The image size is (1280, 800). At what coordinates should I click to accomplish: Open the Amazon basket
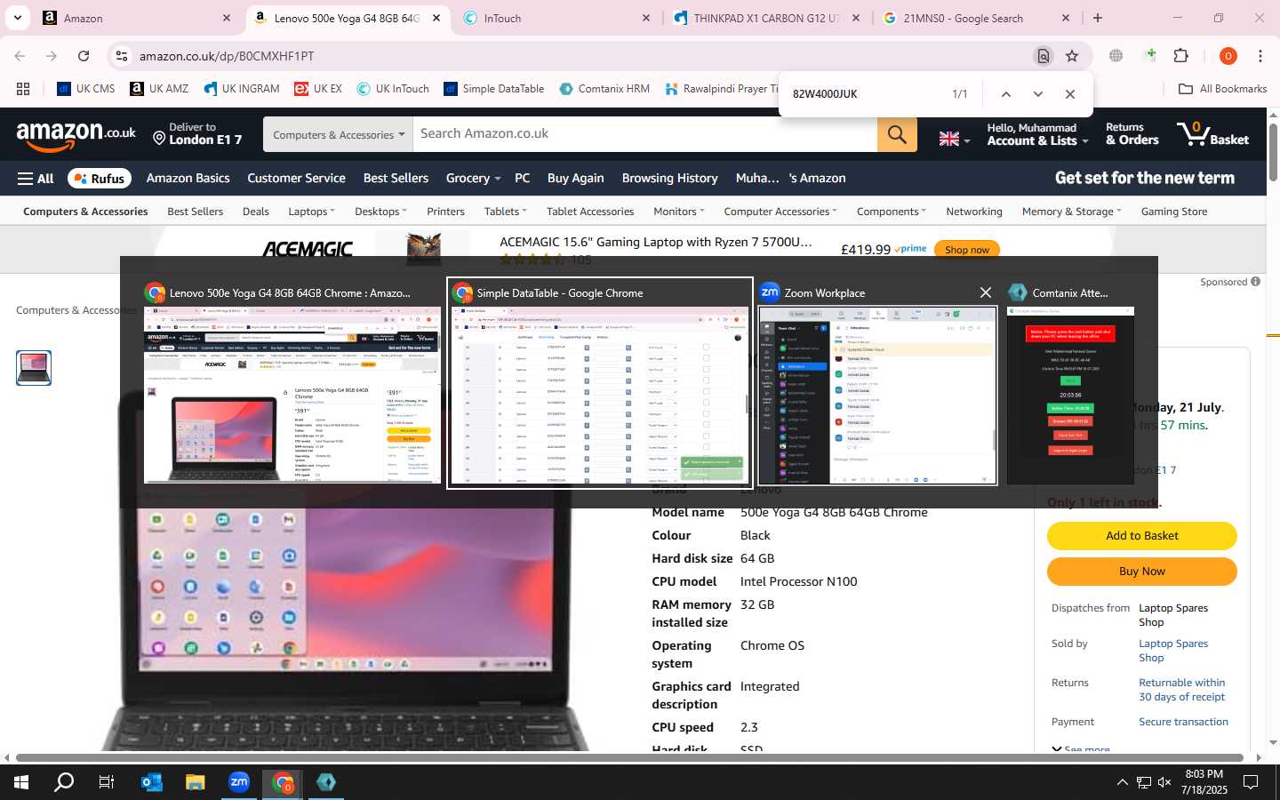click(1212, 134)
